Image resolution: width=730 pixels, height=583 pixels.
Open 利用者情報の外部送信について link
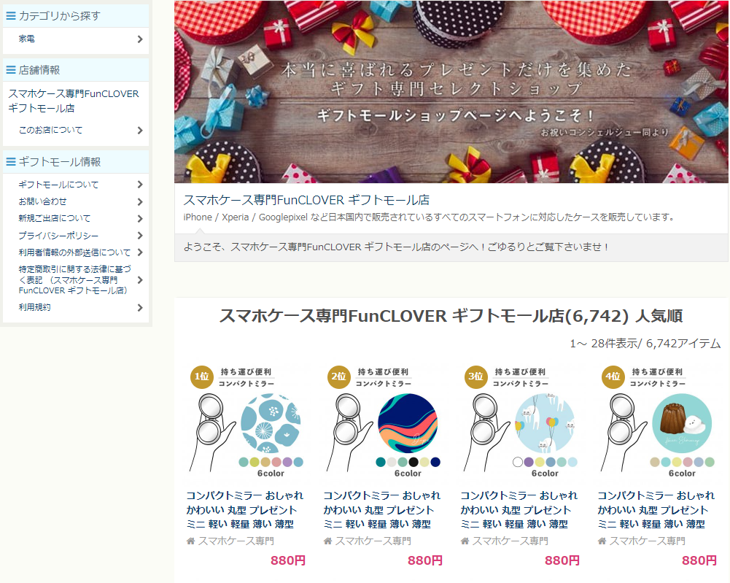(74, 252)
